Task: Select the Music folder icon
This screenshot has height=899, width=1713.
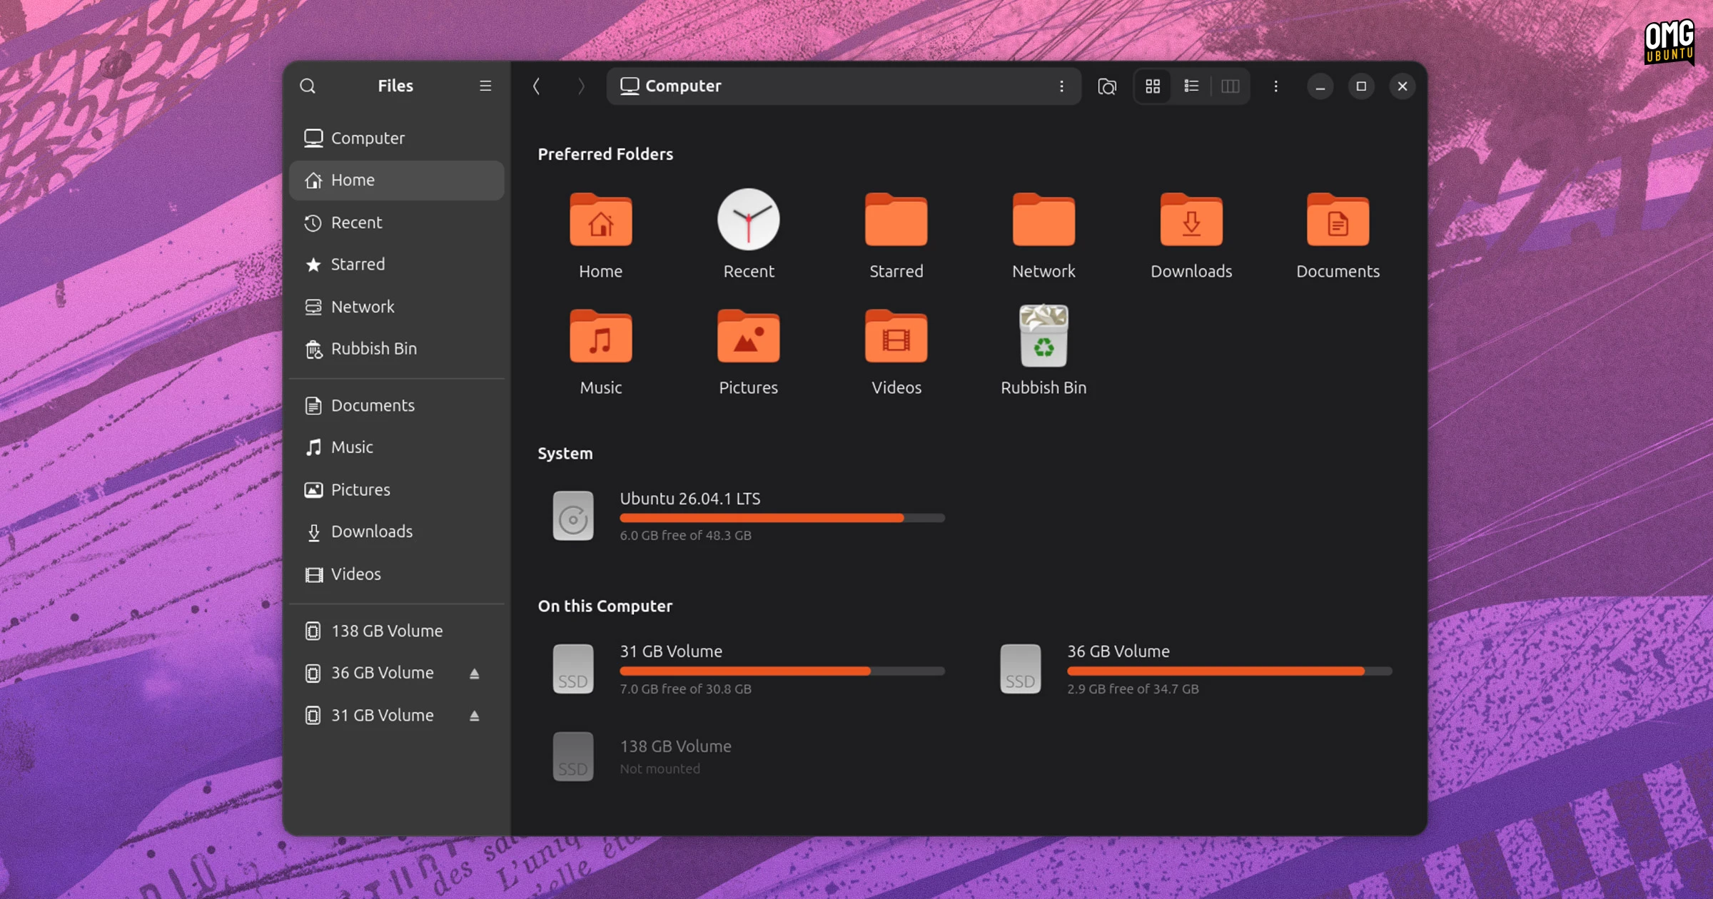Action: (601, 337)
